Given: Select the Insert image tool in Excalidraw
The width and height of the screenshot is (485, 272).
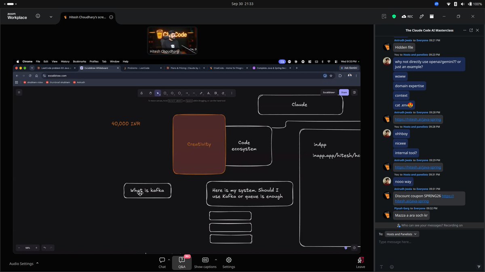Looking at the screenshot, I should [x=216, y=93].
